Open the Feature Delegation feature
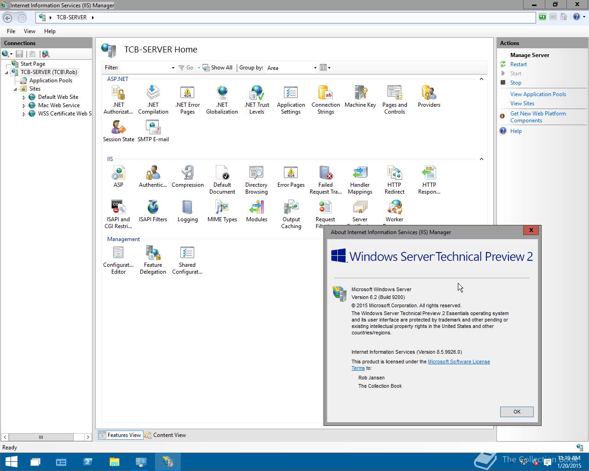This screenshot has height=471, width=589. tap(153, 260)
